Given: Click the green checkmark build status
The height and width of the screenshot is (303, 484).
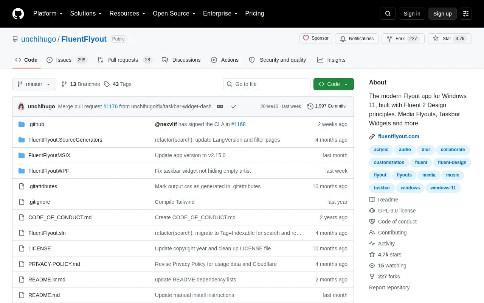Looking at the screenshot, I should [234, 106].
